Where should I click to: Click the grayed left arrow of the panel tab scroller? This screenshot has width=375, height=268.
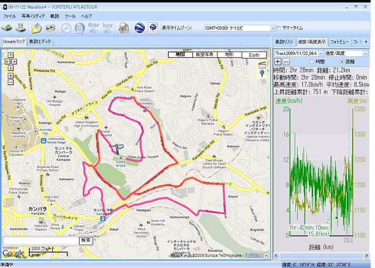coord(360,42)
